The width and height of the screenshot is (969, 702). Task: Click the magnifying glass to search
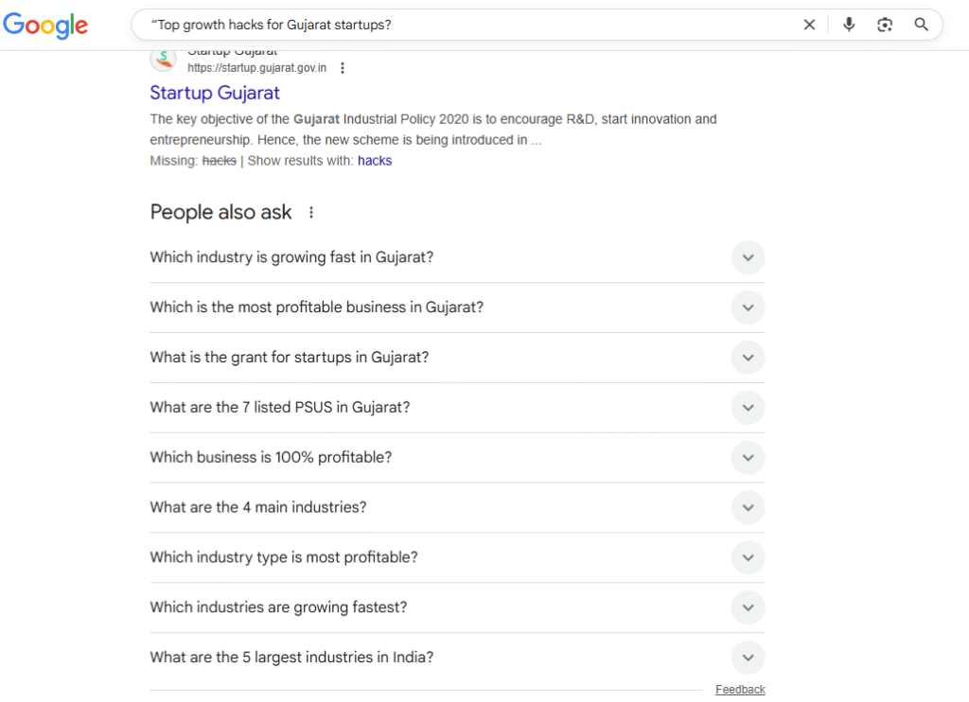[921, 24]
